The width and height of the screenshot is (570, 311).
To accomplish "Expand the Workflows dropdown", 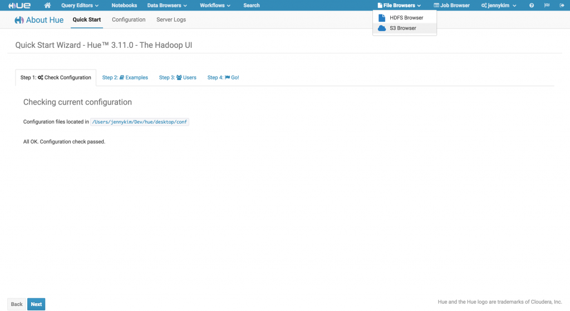I will pos(215,6).
